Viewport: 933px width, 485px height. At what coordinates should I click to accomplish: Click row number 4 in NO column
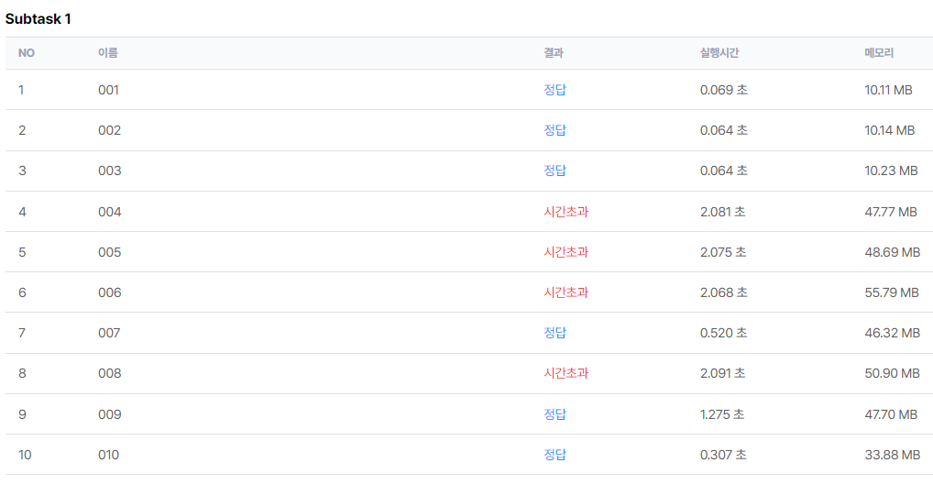(22, 212)
